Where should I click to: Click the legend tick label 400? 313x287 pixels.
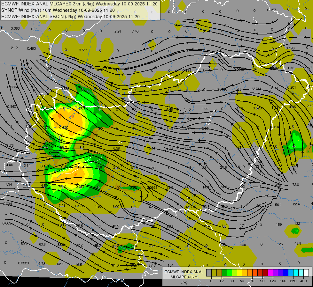(x=303, y=281)
